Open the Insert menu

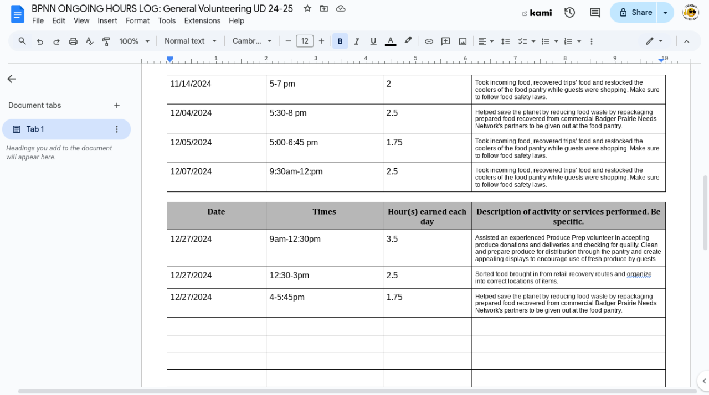click(x=107, y=20)
